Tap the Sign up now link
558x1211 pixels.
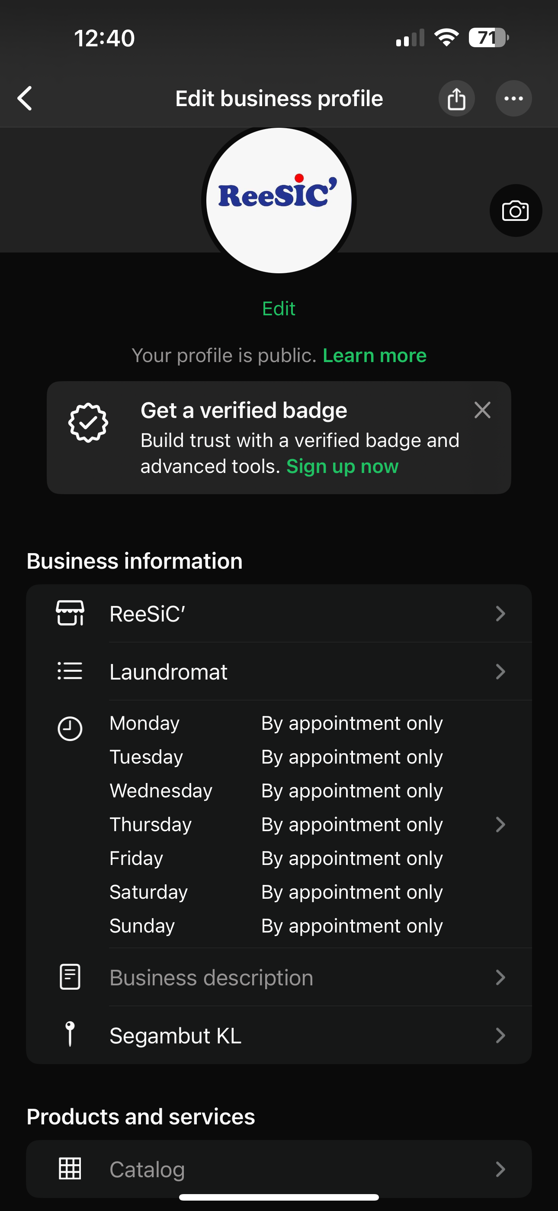coord(342,466)
